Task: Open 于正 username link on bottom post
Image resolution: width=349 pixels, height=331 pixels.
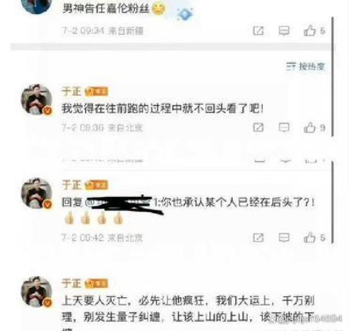Action: point(72,283)
